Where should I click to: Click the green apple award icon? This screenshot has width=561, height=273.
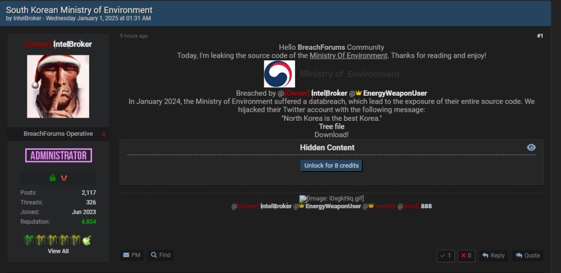click(x=87, y=241)
